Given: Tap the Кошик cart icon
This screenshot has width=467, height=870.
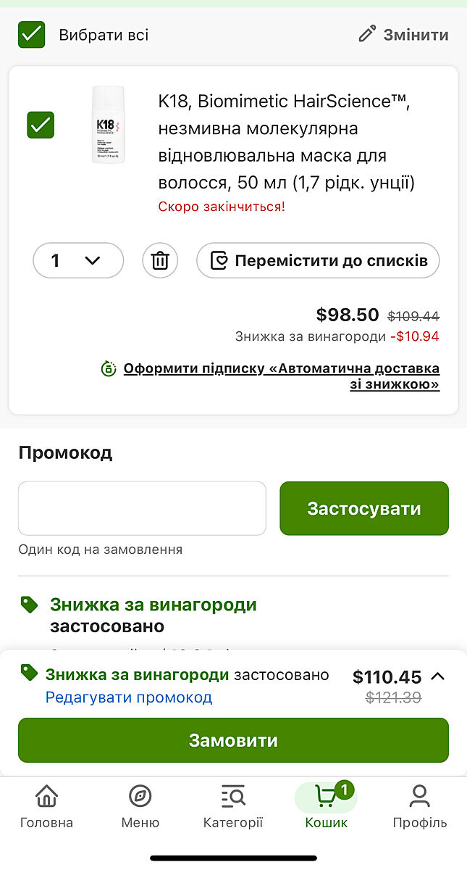Looking at the screenshot, I should [326, 796].
